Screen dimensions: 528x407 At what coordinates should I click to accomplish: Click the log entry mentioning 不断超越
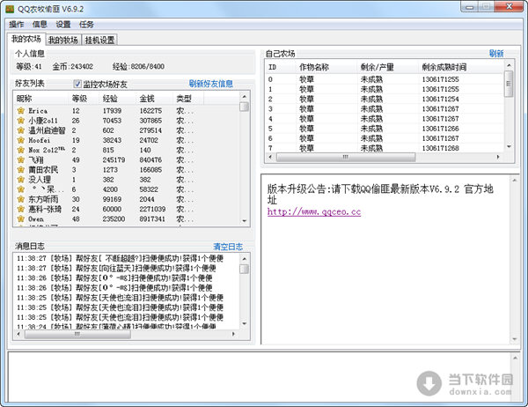coord(120,258)
